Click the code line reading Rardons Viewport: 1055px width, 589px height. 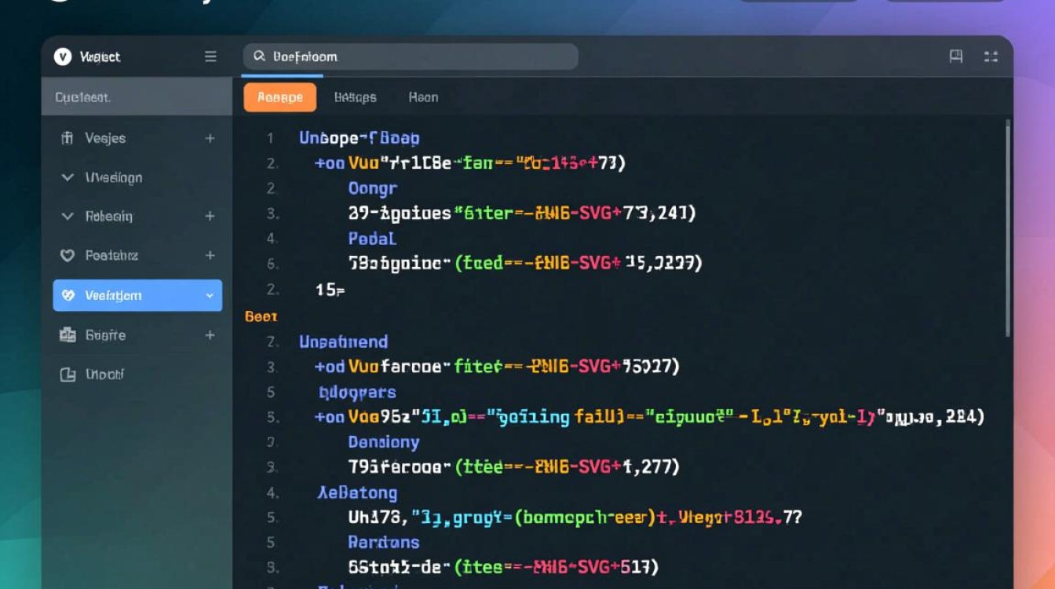[384, 542]
